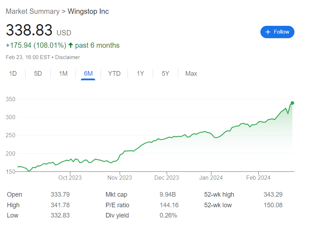Image resolution: width=315 pixels, height=226 pixels.
Task: Click the Jan 2024 axis label
Action: pyautogui.click(x=211, y=178)
